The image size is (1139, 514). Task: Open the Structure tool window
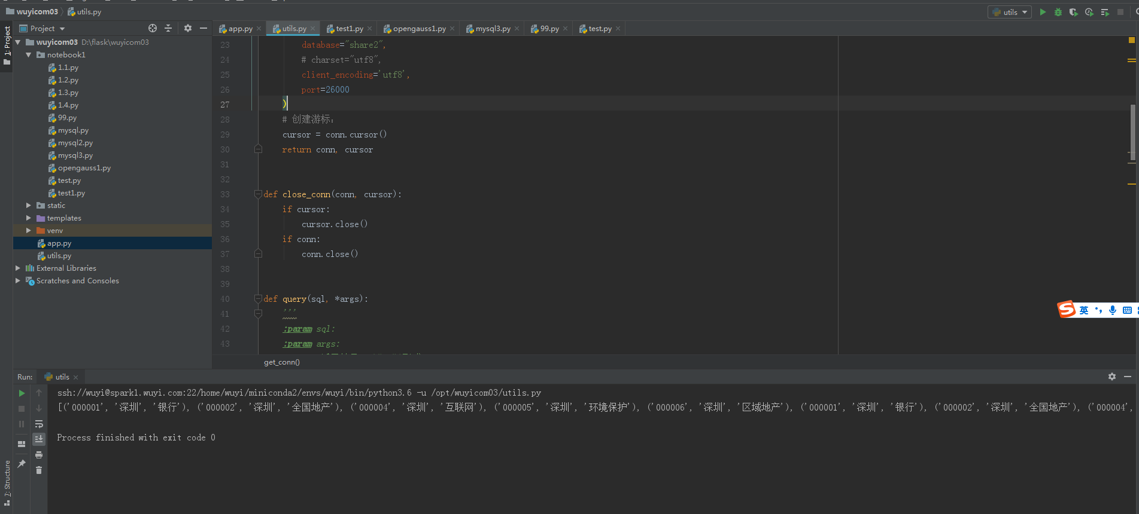pos(7,481)
